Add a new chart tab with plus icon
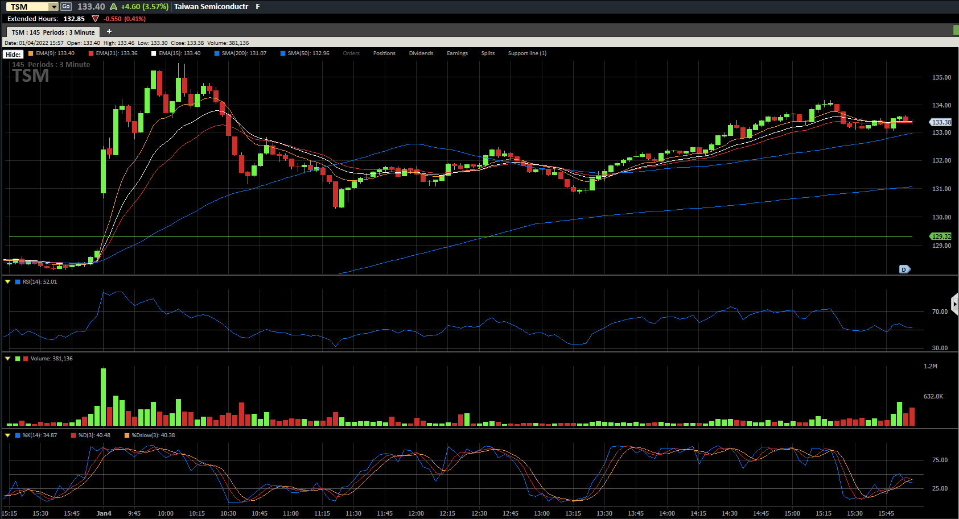The height and width of the screenshot is (519, 959). (x=109, y=31)
